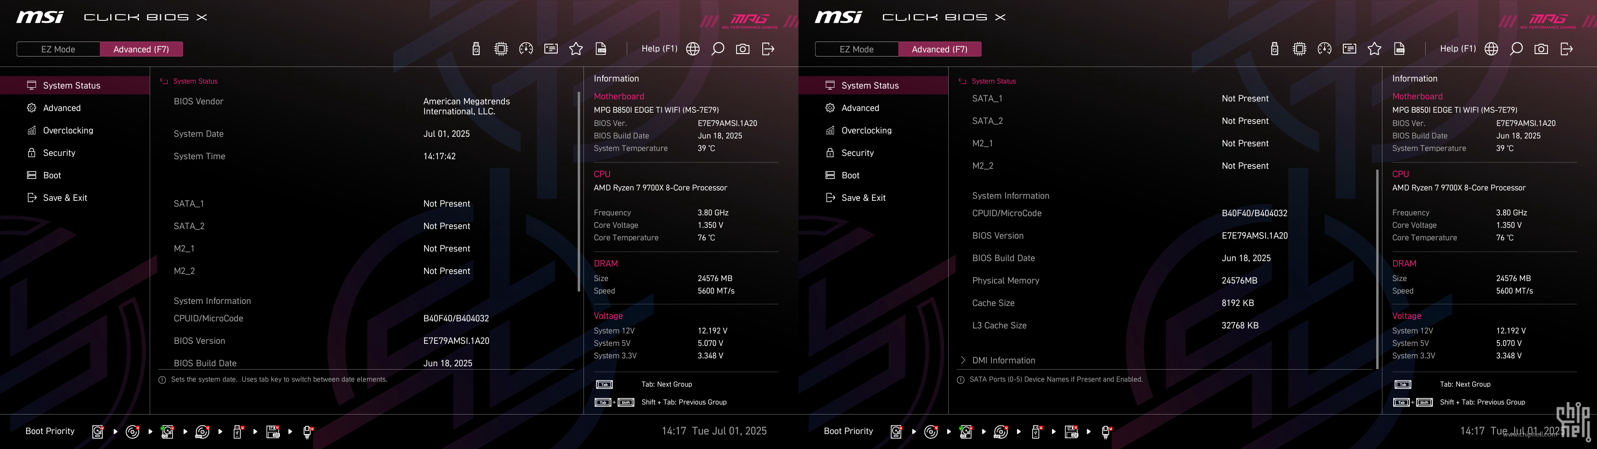Open search magnifier in left window

click(x=718, y=49)
